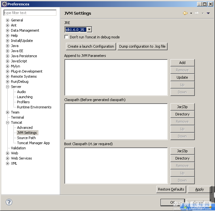Viewport: 215px width, 211px height.
Task: Click Create a launch Configuration button
Action: pos(91,47)
